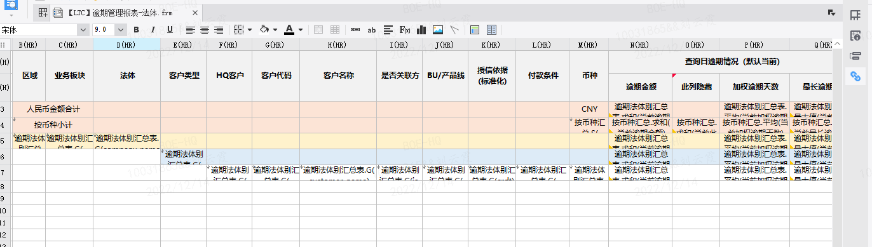
Task: Open cell element panel in right sidebar
Action: (x=855, y=15)
